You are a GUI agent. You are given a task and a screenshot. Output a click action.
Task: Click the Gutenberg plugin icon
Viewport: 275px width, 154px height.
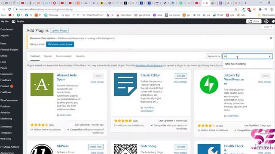[x=125, y=149]
